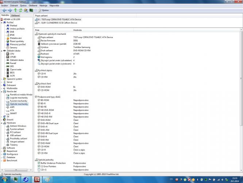Viewport: 243px width, 183px height.
Task: Collapse the Počítač tree node
Action: tap(1, 23)
